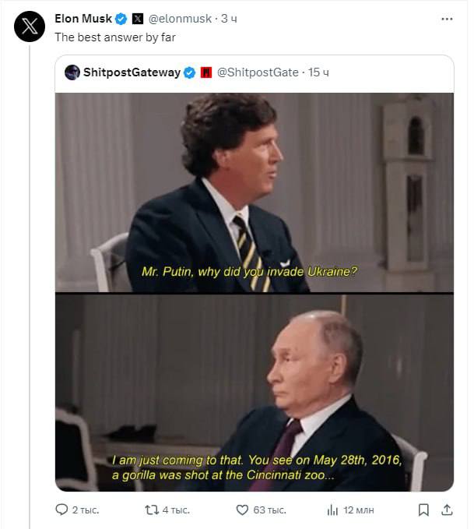Open the top interview image panel
Screen dimensions: 474x529
pos(254,192)
